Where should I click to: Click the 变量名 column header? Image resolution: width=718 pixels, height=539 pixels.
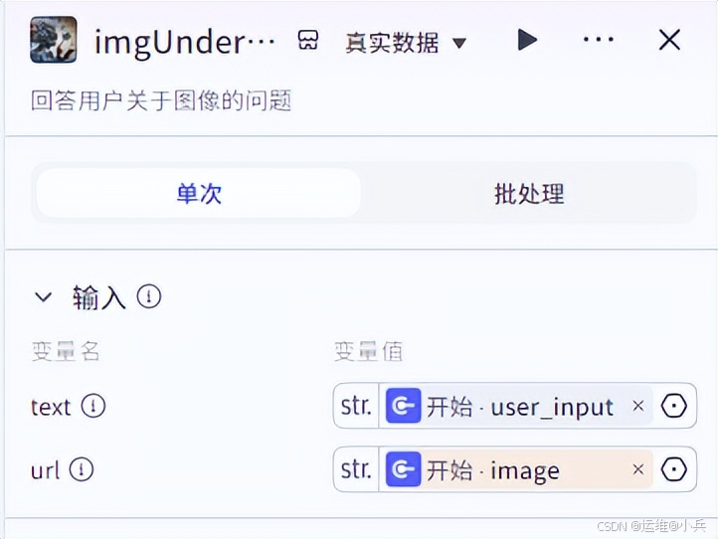coord(66,352)
